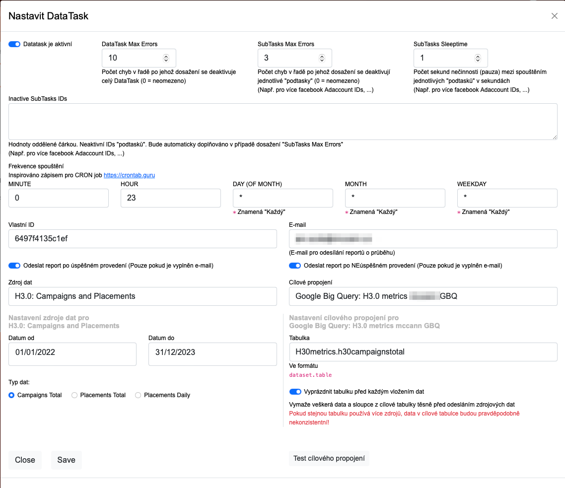Disable "Odeslat report po NEúspěšném provedení" toggle
The height and width of the screenshot is (488, 565).
point(295,266)
